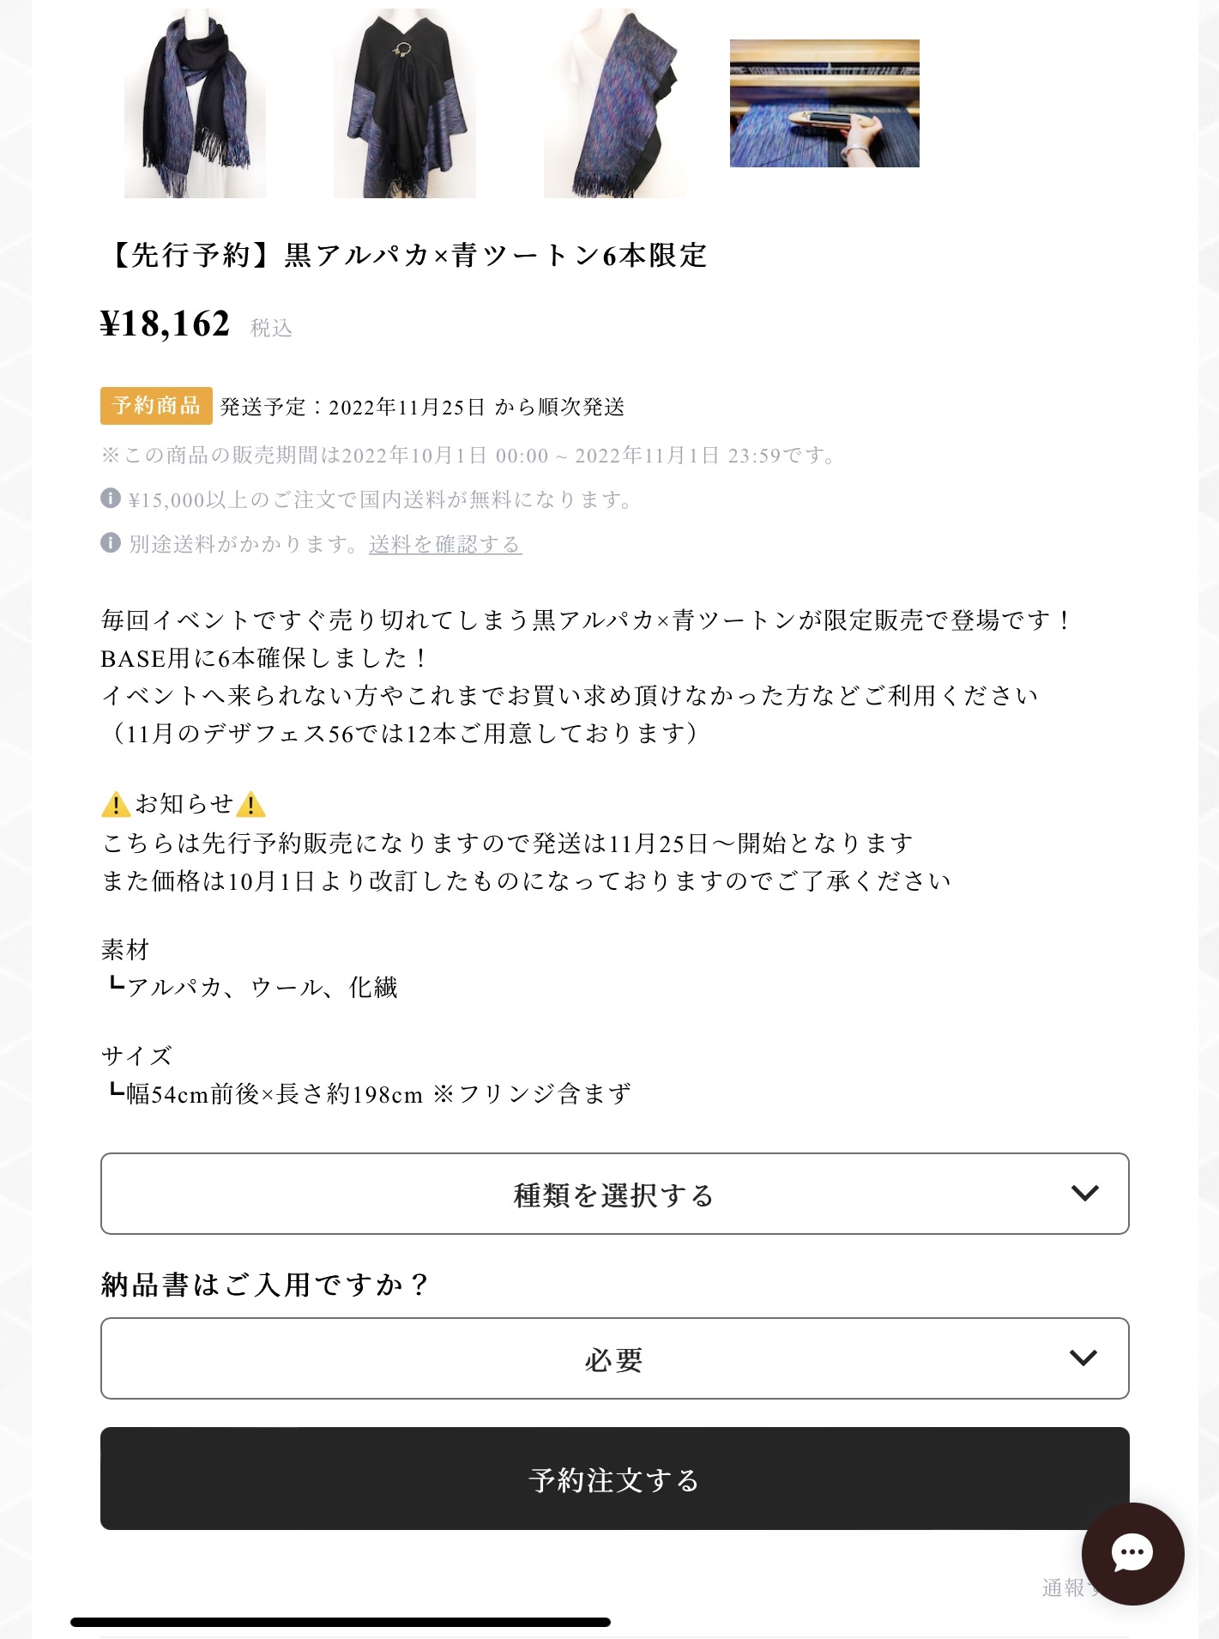Click the 予約商品 orange badge

[156, 406]
